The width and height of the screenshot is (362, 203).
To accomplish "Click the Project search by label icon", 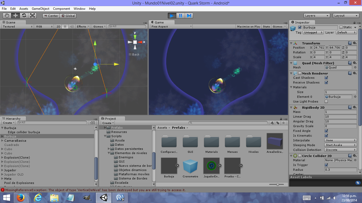I will 278,123.
